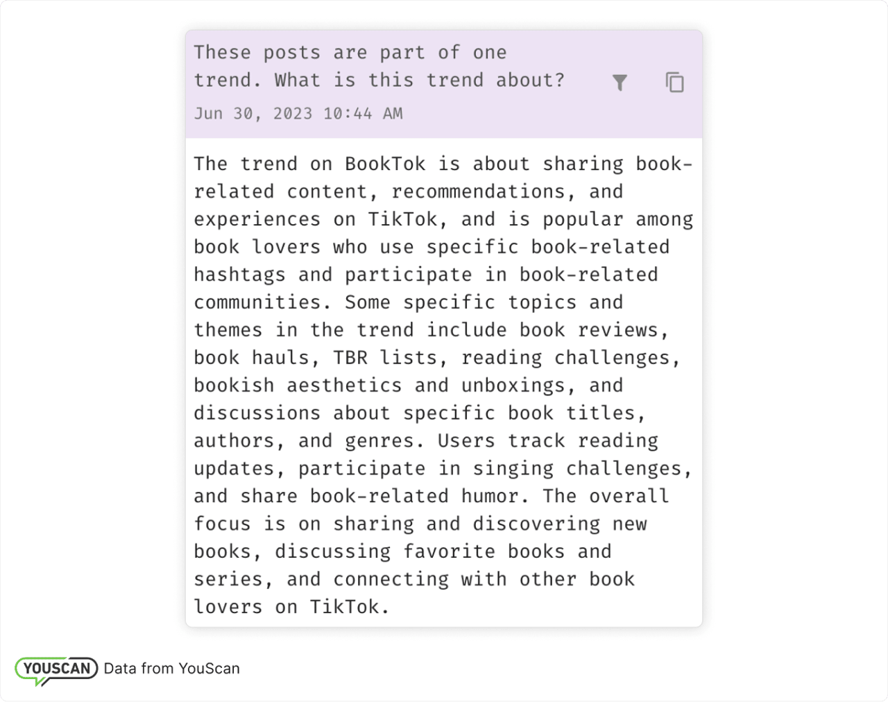The width and height of the screenshot is (888, 702).
Task: Select the timestamp 'Jun 30, 2023 10:44 AM'
Action: coord(298,113)
